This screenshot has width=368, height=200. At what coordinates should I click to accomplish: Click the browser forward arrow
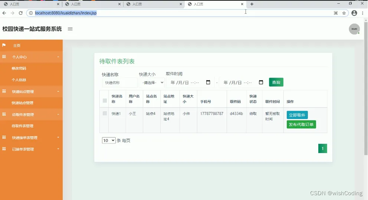point(13,13)
